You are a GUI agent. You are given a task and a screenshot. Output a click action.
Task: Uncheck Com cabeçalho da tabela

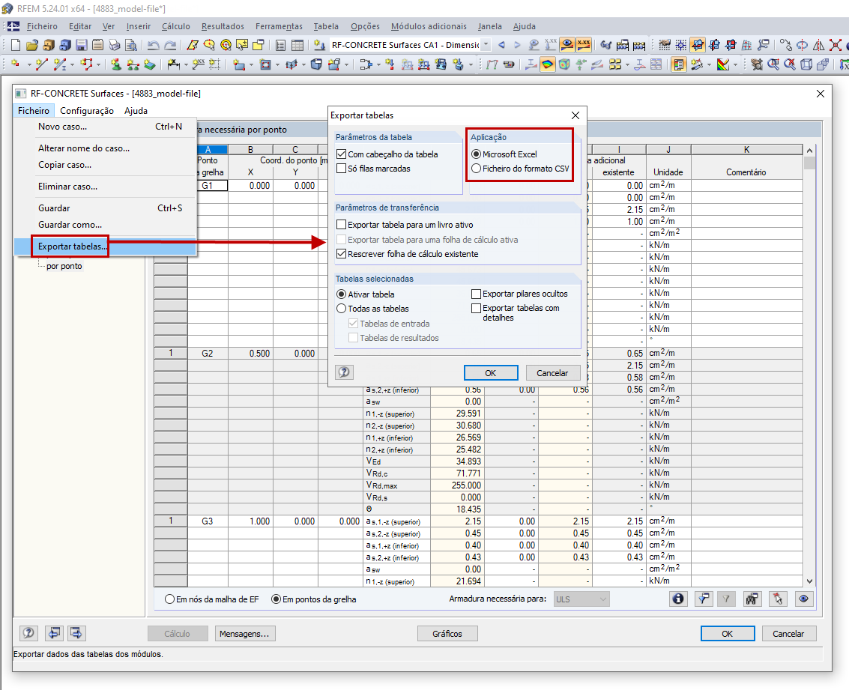[341, 154]
